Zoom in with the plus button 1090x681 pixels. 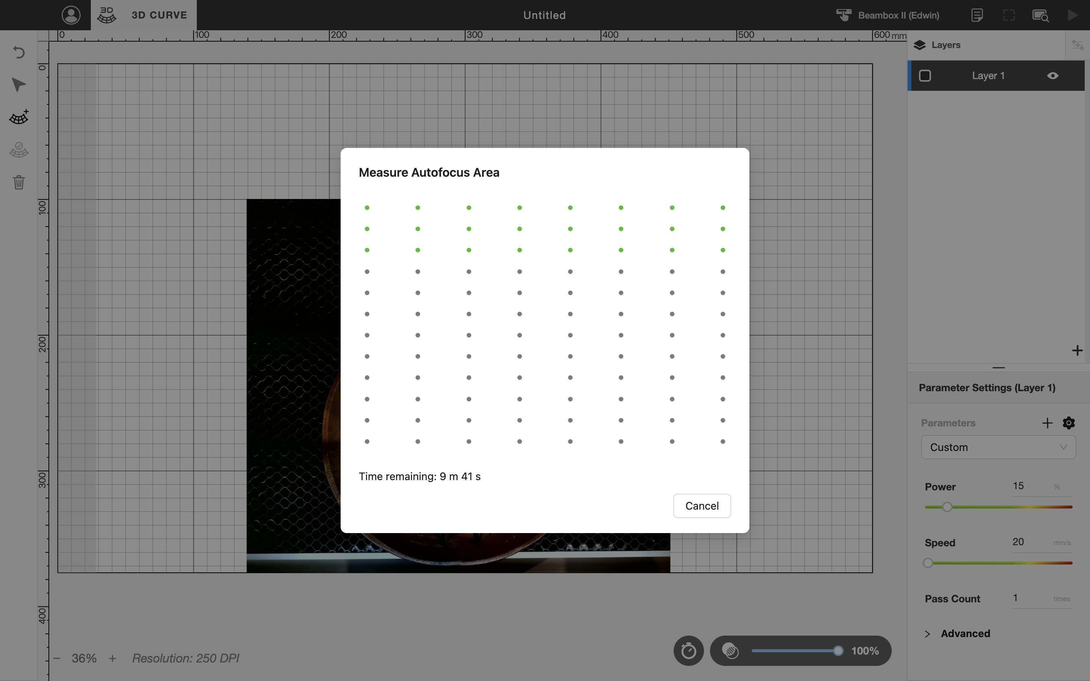coord(112,658)
